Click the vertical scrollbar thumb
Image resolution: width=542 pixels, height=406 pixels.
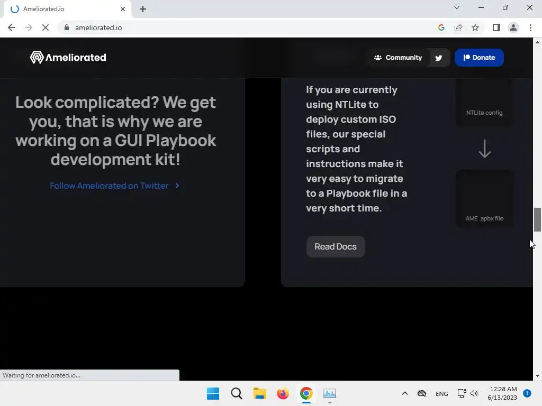(x=537, y=219)
